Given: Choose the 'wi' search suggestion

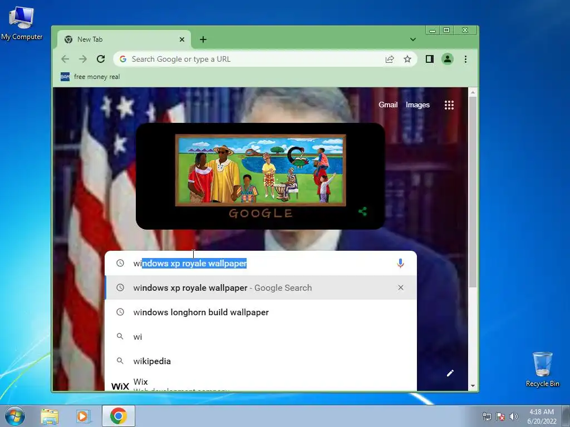Looking at the screenshot, I should click(x=261, y=336).
